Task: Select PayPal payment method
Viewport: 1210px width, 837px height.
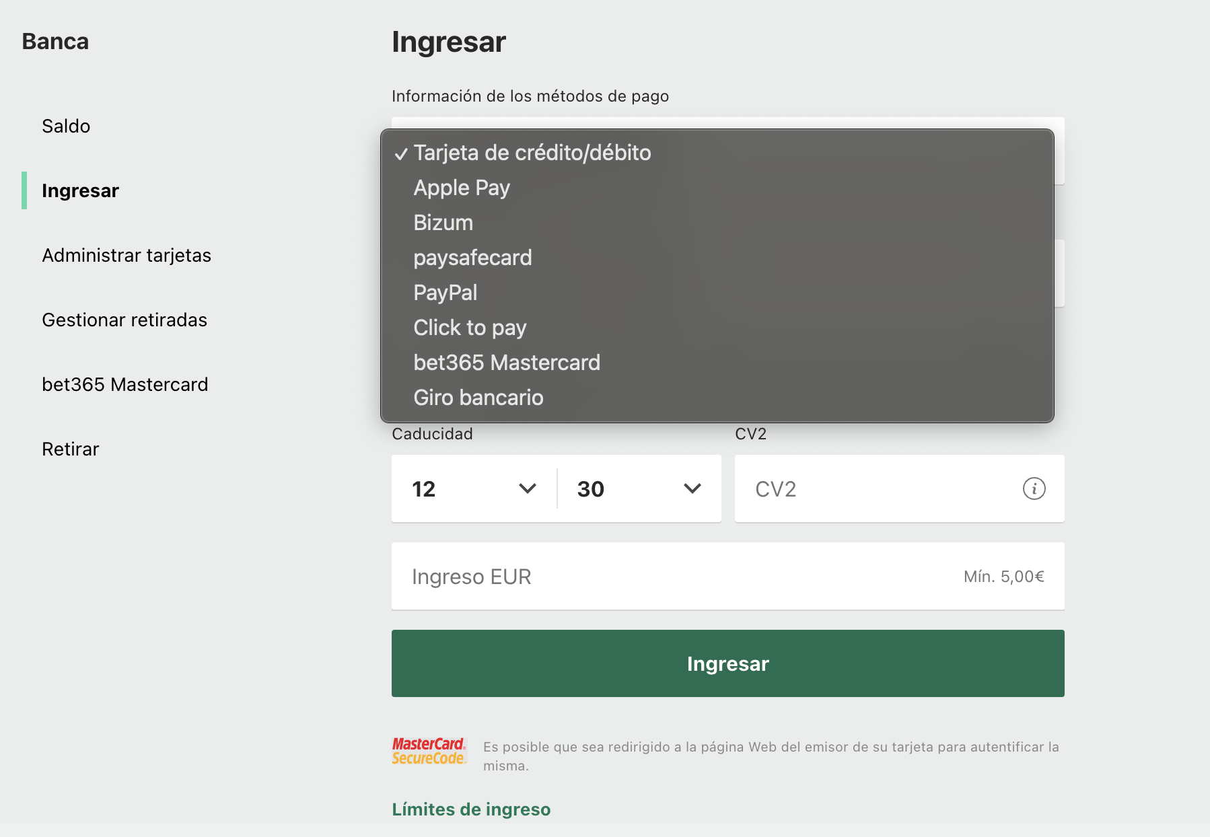Action: [717, 293]
